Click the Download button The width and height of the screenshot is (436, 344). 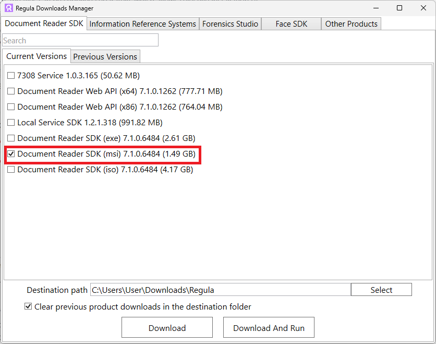[x=167, y=328]
